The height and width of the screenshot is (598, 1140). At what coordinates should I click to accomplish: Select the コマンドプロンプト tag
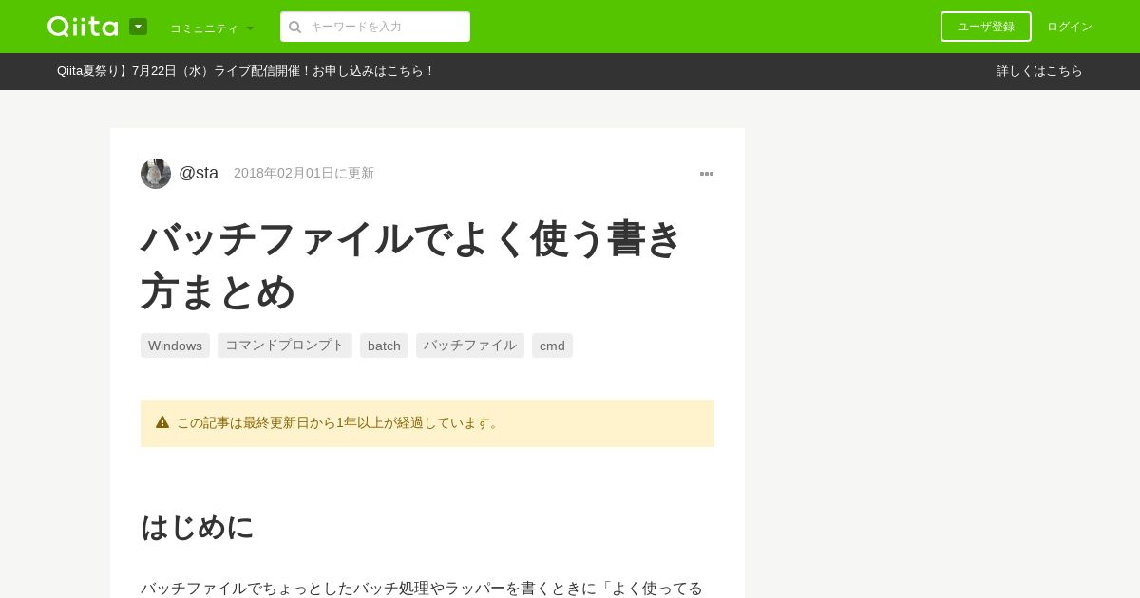(x=285, y=346)
